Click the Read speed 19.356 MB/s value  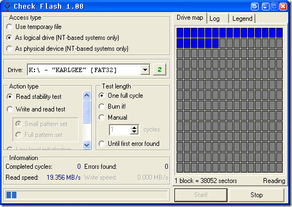63,178
